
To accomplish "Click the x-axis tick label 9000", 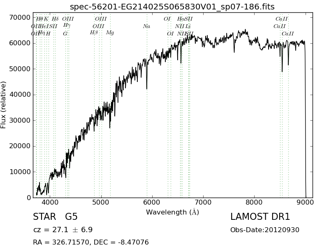I will [306, 203].
